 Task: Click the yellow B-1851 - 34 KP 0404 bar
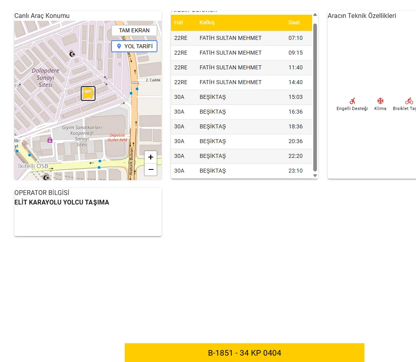click(245, 353)
